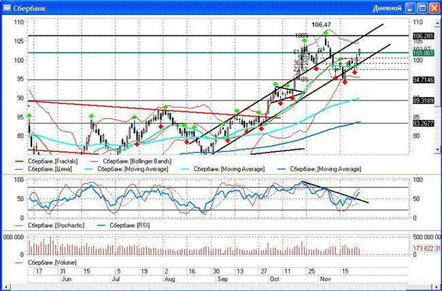Select the Сбербанк [Bollinger Bands] legend entry
The width and height of the screenshot is (442, 291).
point(131,161)
